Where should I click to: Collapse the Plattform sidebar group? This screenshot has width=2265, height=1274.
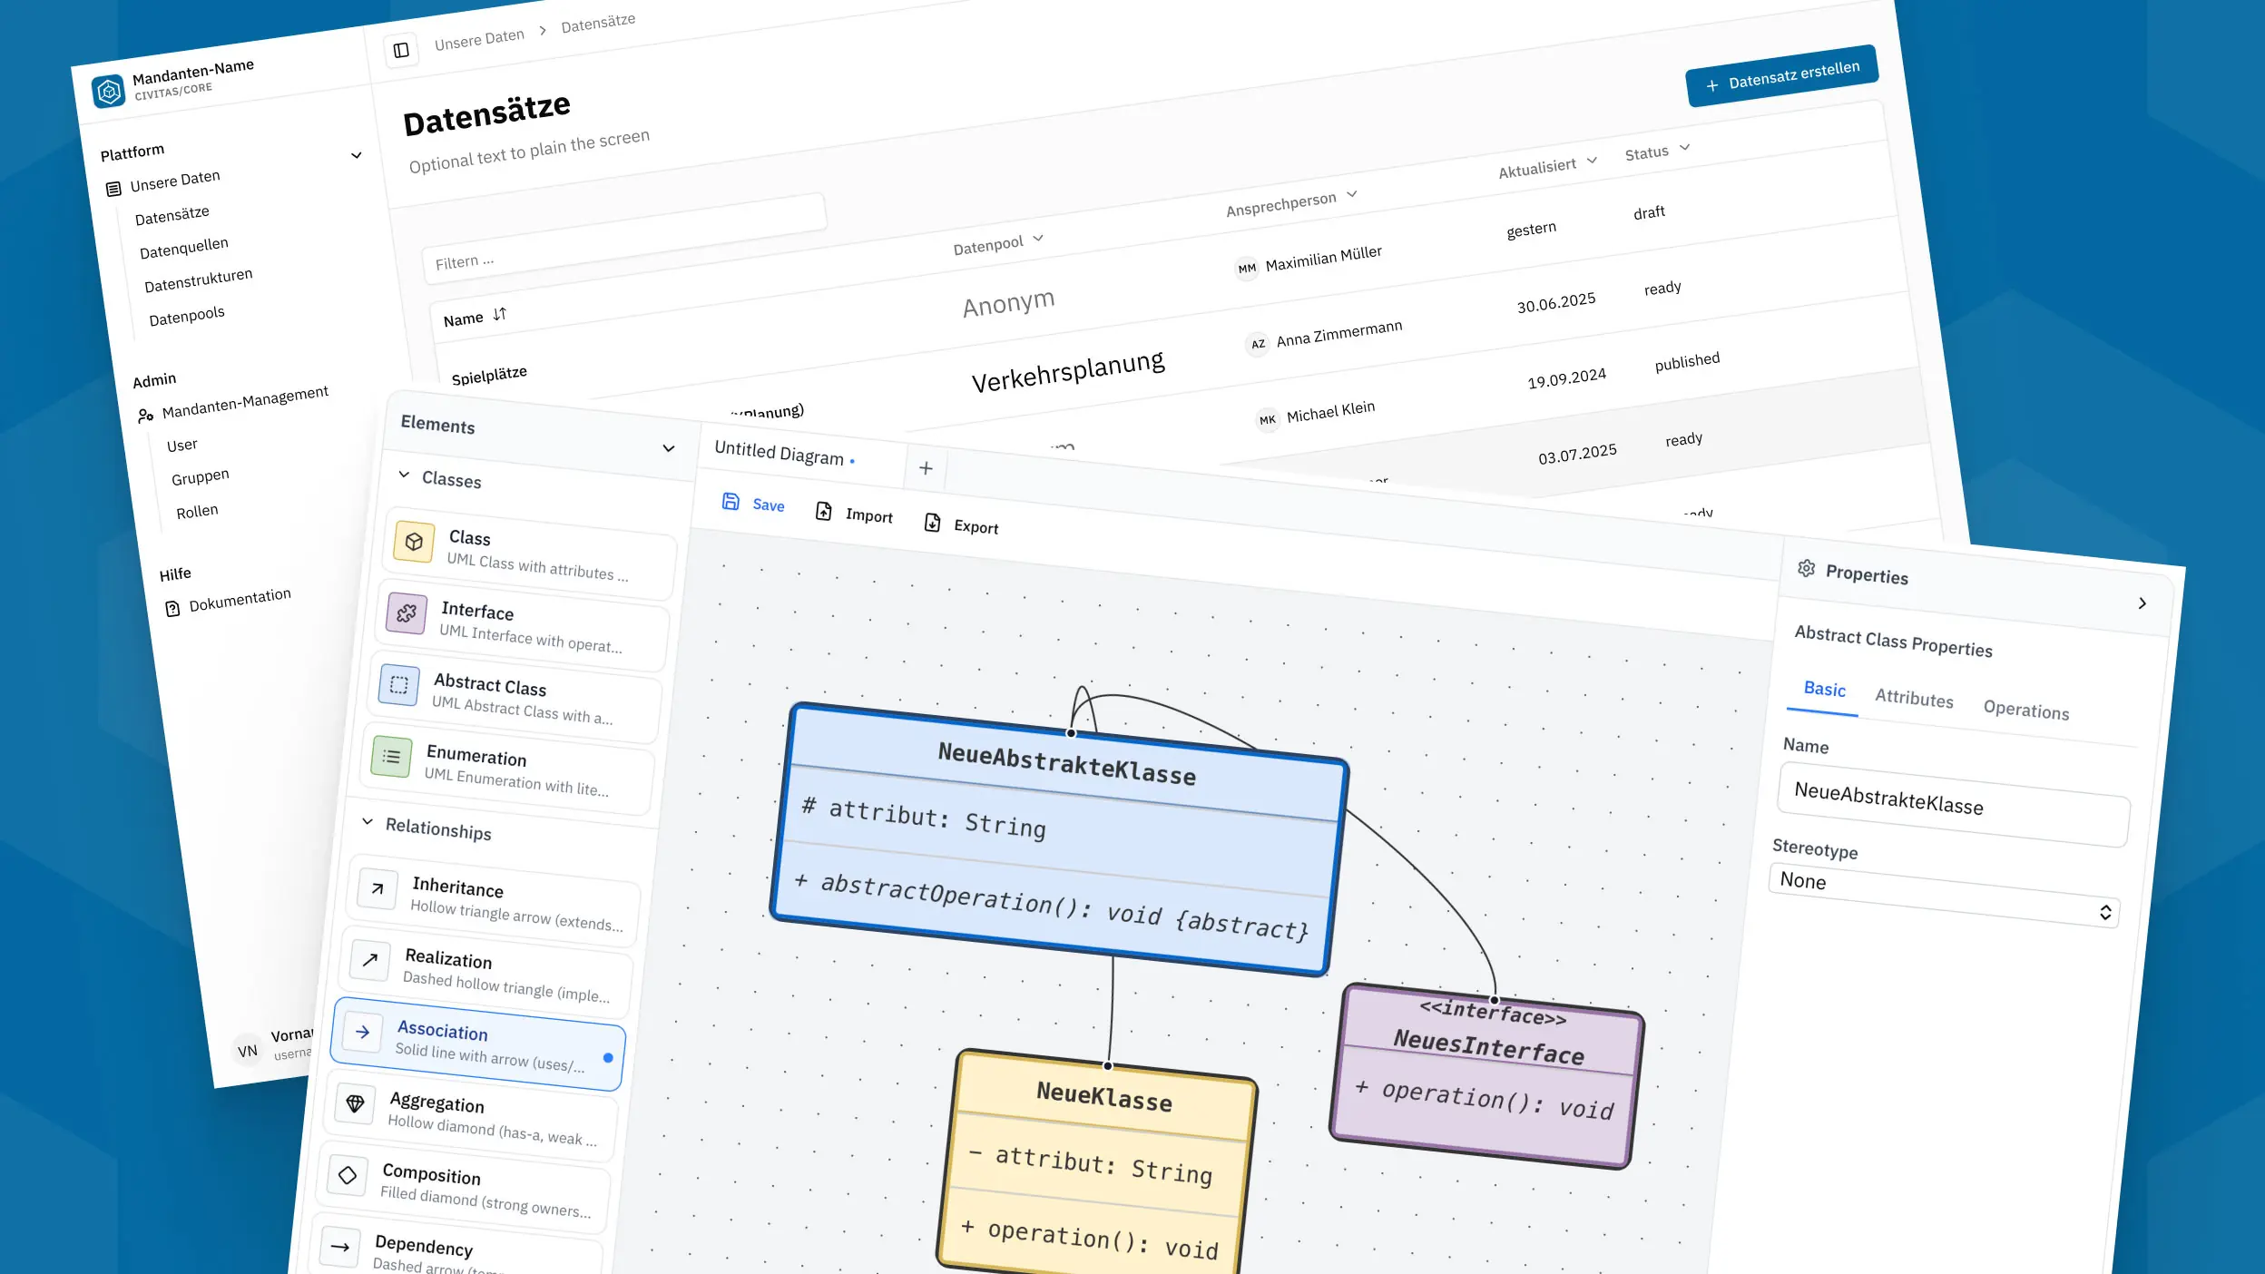tap(357, 155)
